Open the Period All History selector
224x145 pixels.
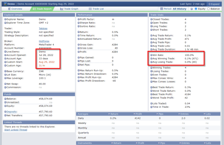180,9
